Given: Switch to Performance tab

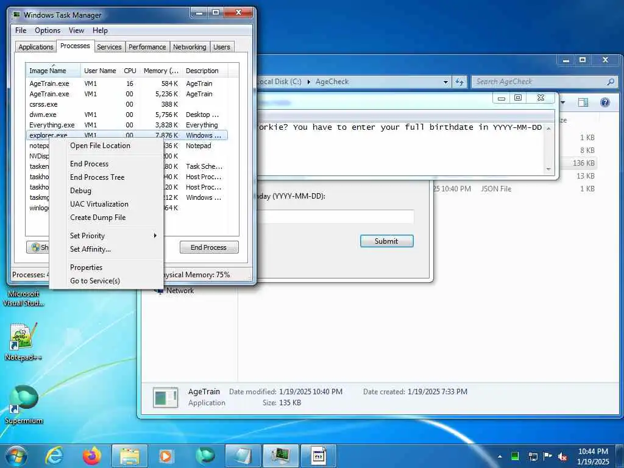Looking at the screenshot, I should click(x=147, y=47).
